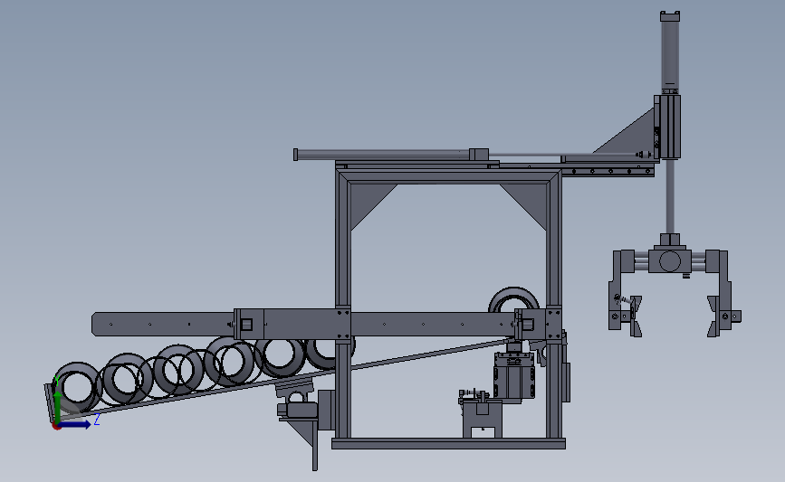Click the blue Z axis arrow of the triad
Image resolution: width=785 pixels, height=482 pixels.
(75, 424)
